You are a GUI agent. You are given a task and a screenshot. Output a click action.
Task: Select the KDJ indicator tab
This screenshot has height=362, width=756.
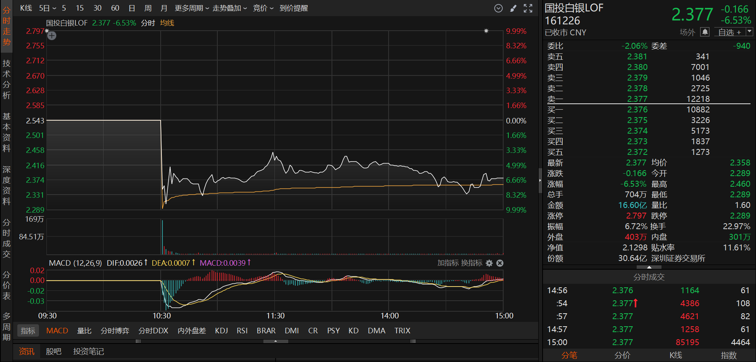click(x=221, y=331)
